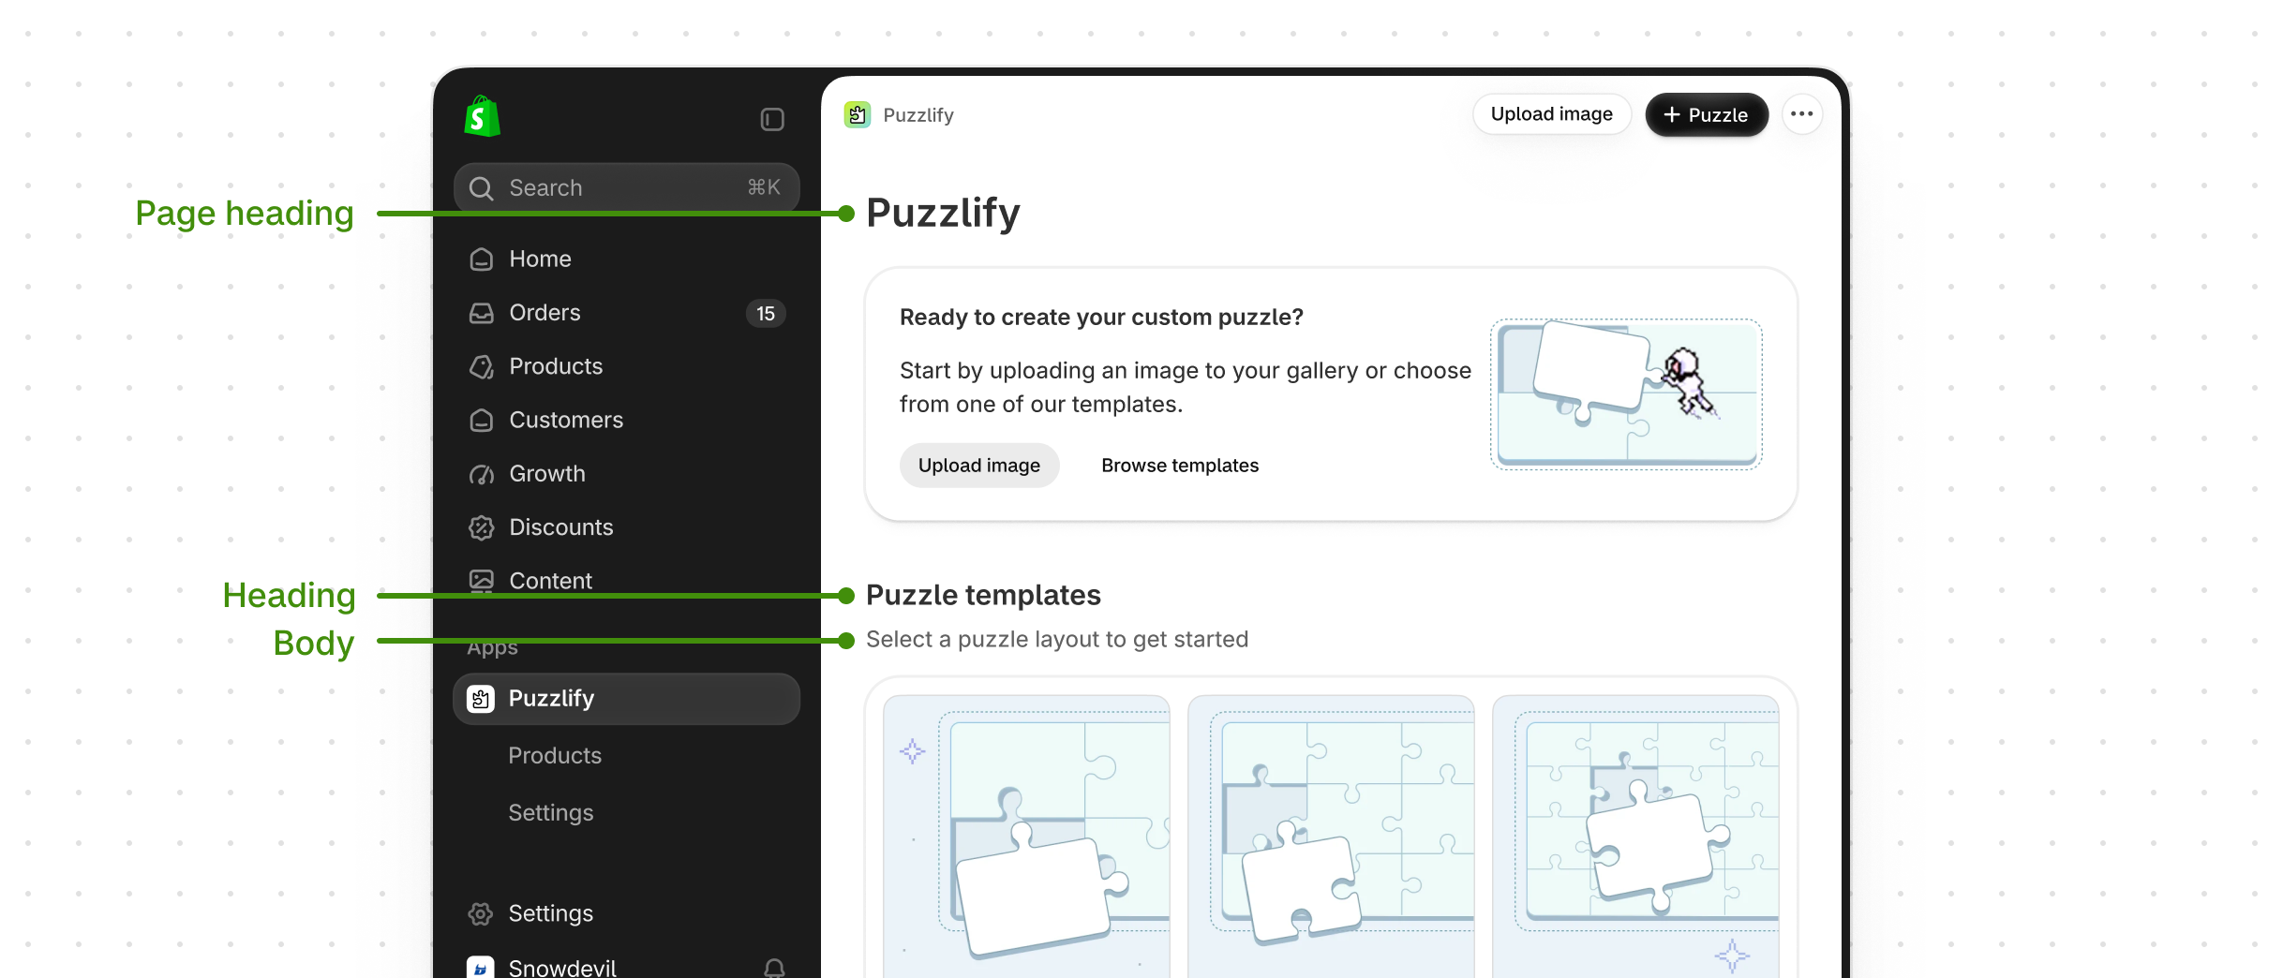
Task: Click the Customers icon in the sidebar
Action: click(x=482, y=421)
